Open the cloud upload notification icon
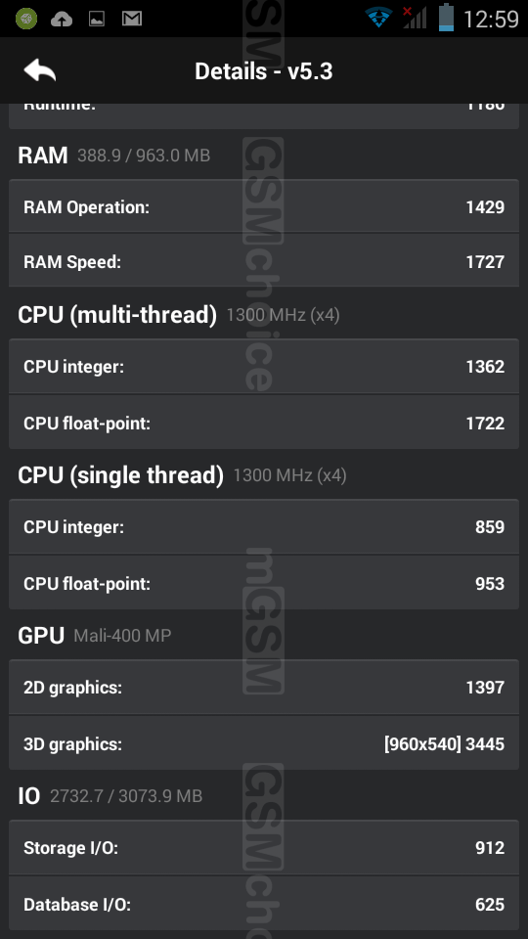528x939 pixels. (61, 20)
